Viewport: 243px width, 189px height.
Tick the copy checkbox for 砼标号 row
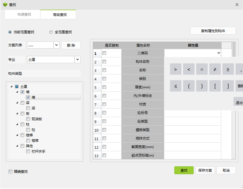point(104,113)
